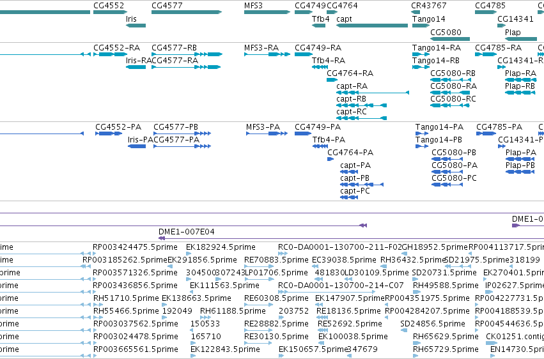Select transcript CG4577-RB
544x359 pixels.
pos(187,54)
